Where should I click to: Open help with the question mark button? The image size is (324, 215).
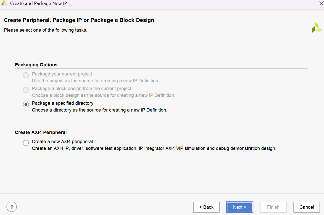[x=12, y=207]
